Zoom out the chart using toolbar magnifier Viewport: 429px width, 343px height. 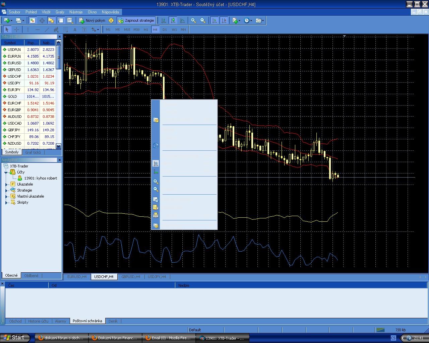(203, 20)
